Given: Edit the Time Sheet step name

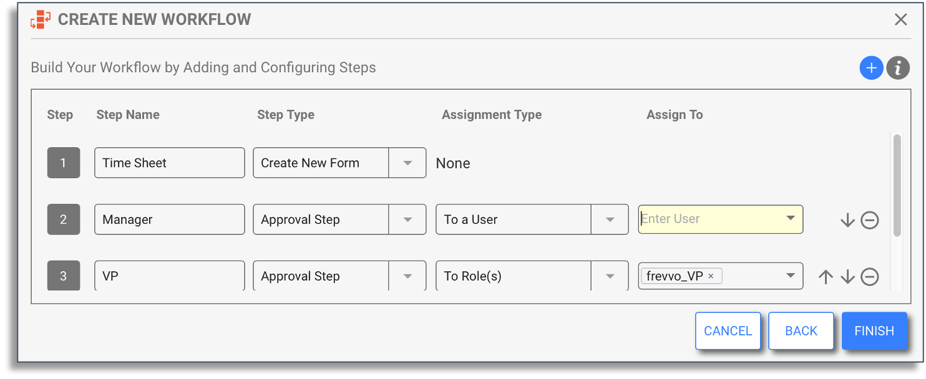Looking at the screenshot, I should point(170,163).
